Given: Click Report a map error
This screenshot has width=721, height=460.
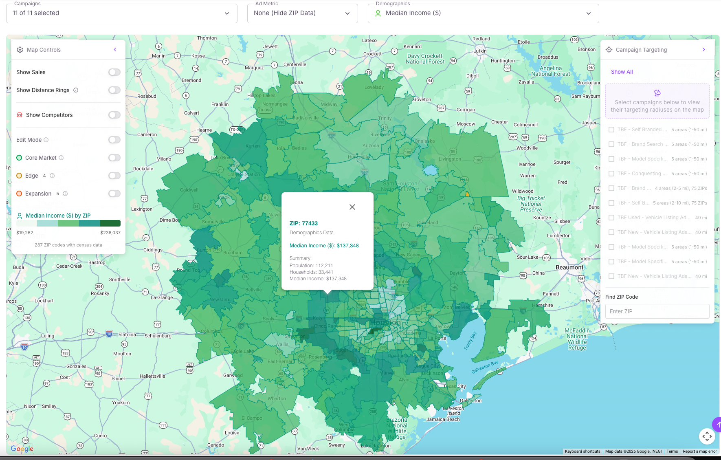Looking at the screenshot, I should coord(700,451).
